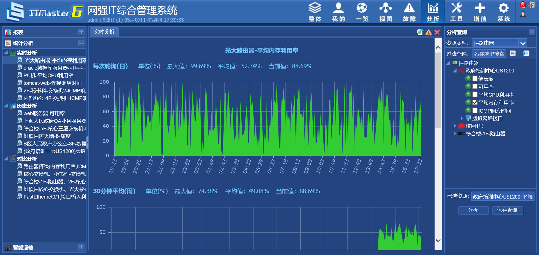Expand the 综合楼-1F-路由器 tree node
Image resolution: width=539 pixels, height=255 pixels.
click(x=455, y=133)
